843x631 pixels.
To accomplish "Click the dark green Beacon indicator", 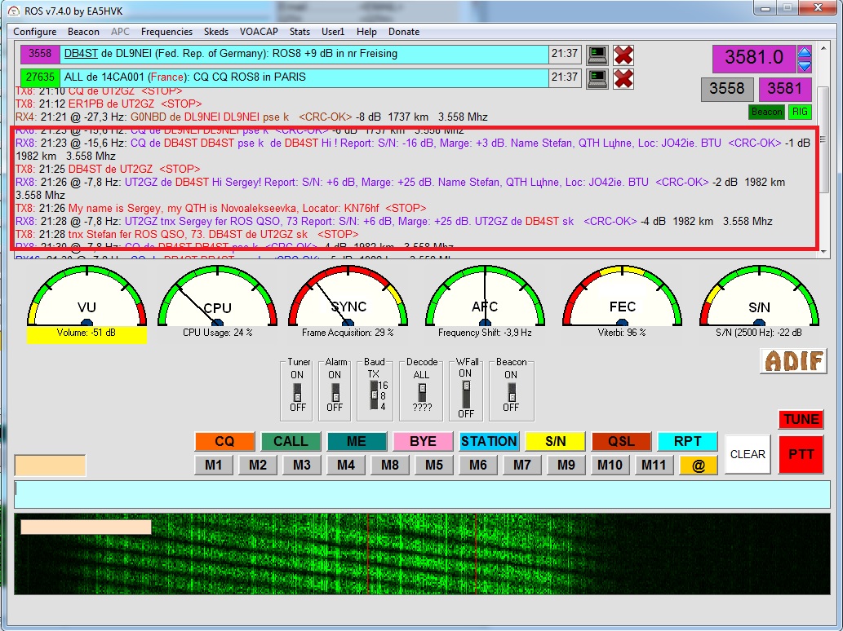I will point(766,112).
